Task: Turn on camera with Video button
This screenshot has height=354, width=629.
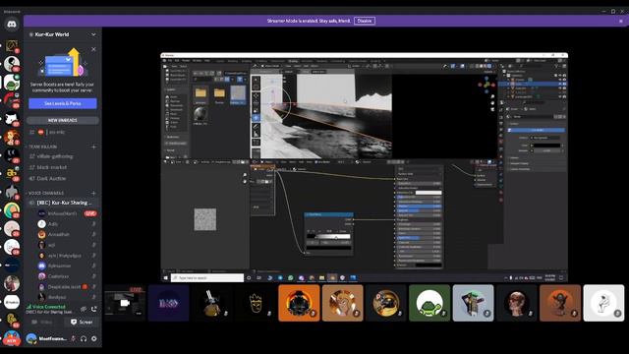Action: 42,322
